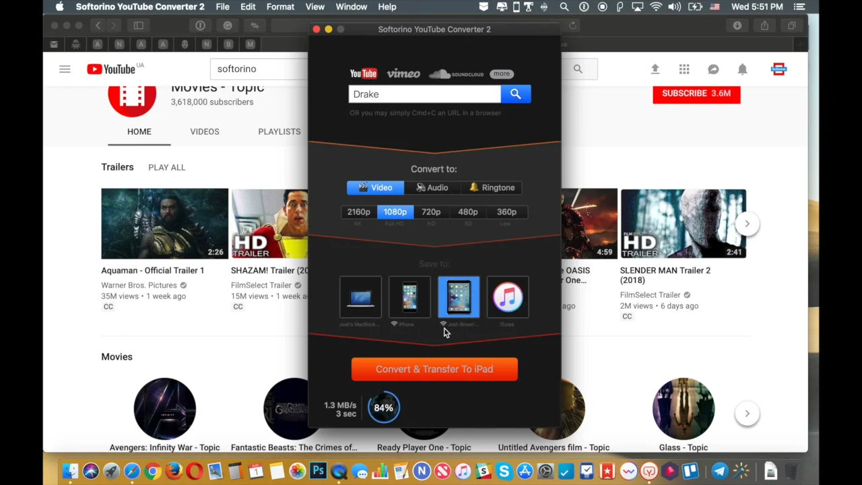Image resolution: width=862 pixels, height=485 pixels.
Task: Click the SUBSCRIBE 3.6M button
Action: coord(696,94)
